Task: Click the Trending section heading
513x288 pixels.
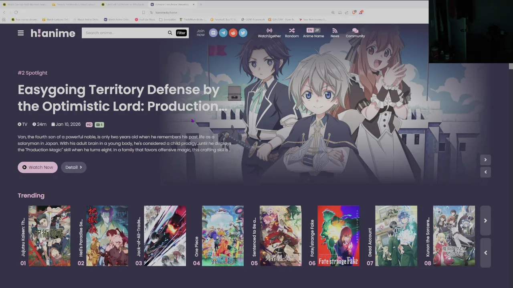Action: (31, 196)
